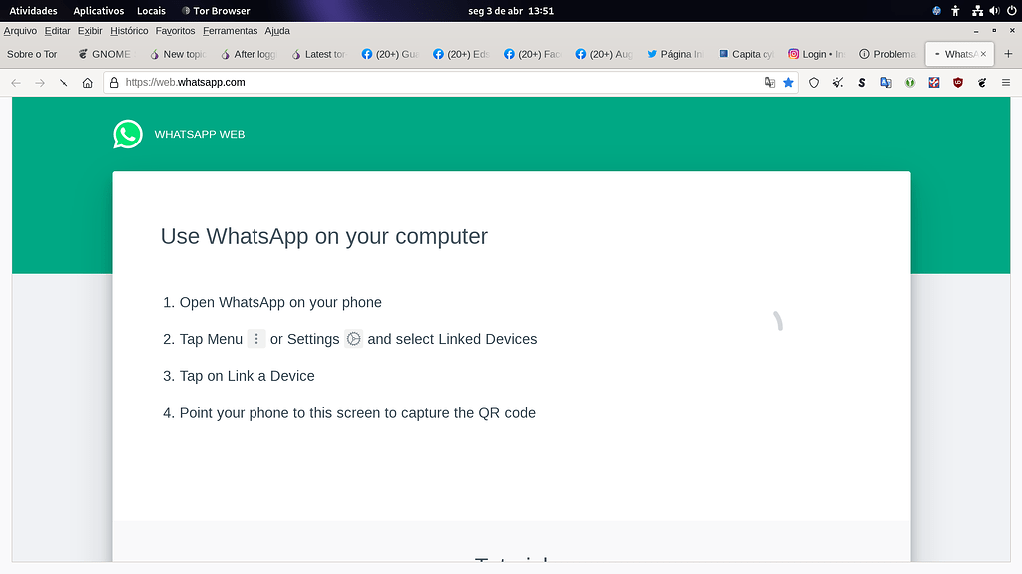Click the step 4 QR code instruction text
This screenshot has height=574, width=1022.
[x=357, y=413]
